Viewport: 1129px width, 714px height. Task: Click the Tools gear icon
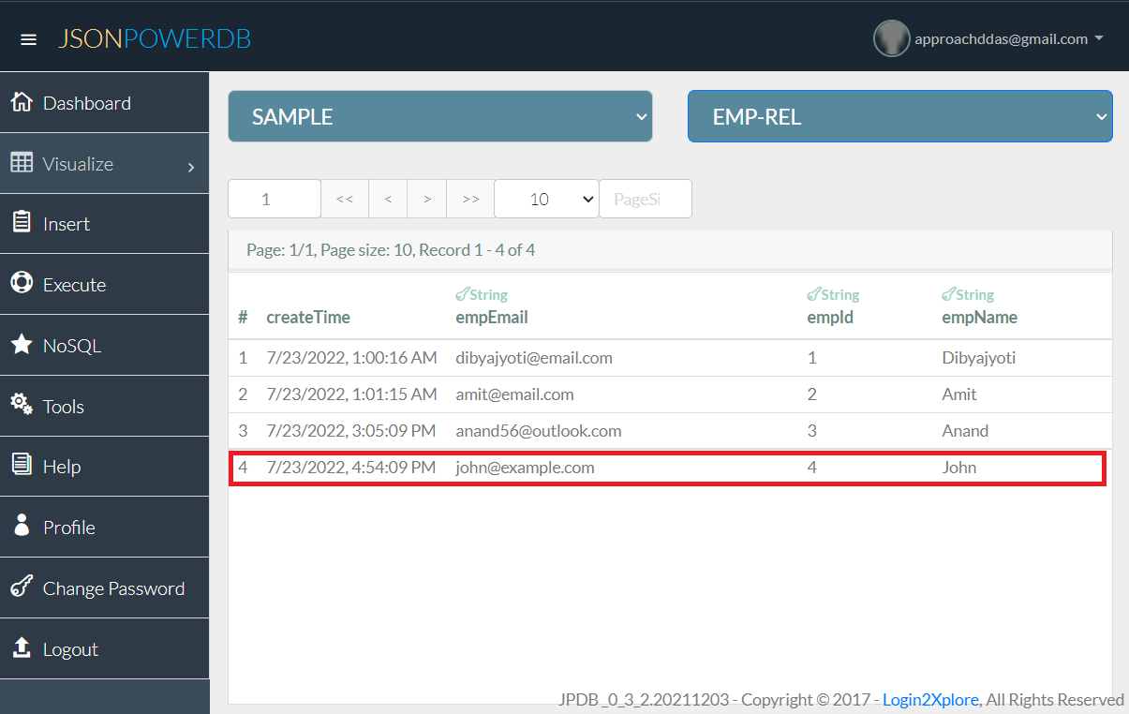pyautogui.click(x=22, y=405)
